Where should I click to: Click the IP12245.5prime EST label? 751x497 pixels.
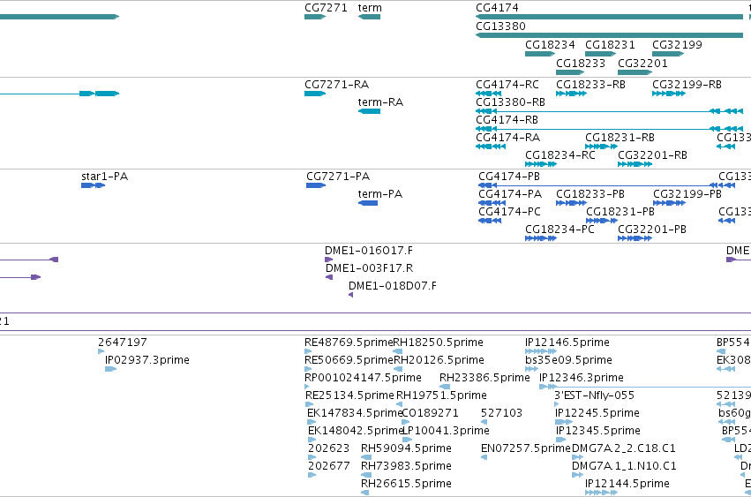tap(597, 414)
